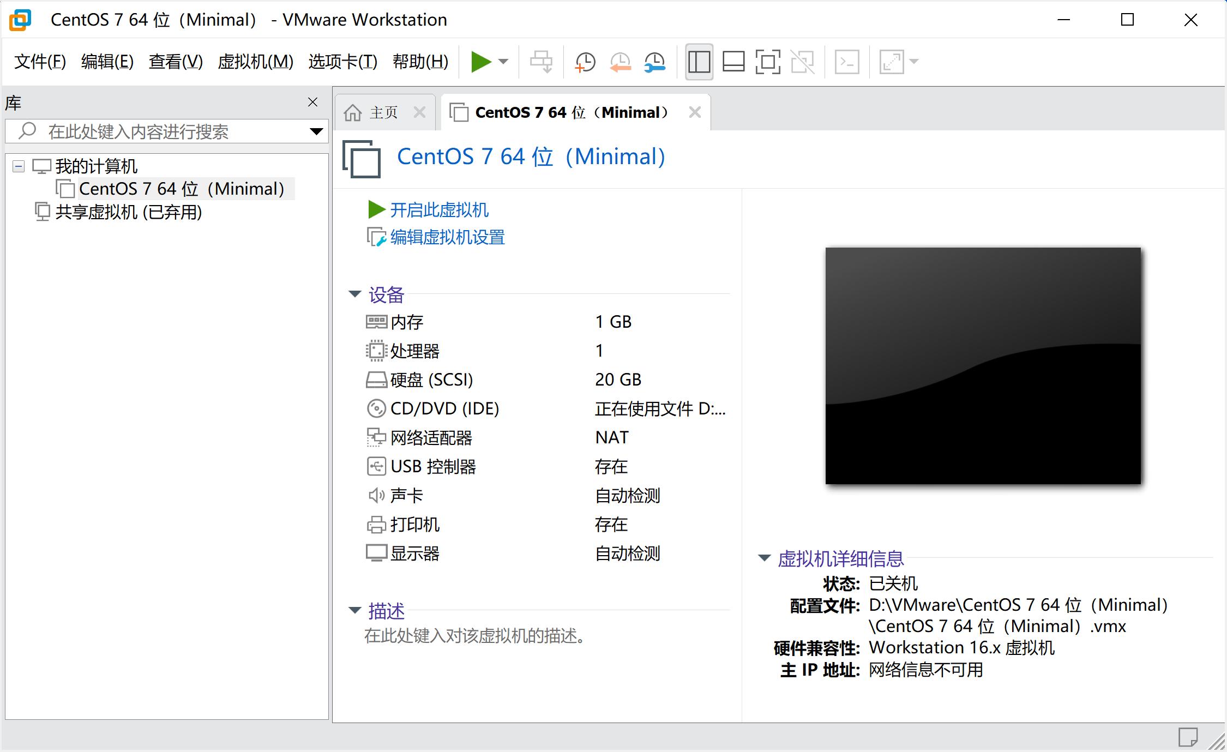Enter full screen mode
Image resolution: width=1227 pixels, height=752 pixels.
click(768, 62)
